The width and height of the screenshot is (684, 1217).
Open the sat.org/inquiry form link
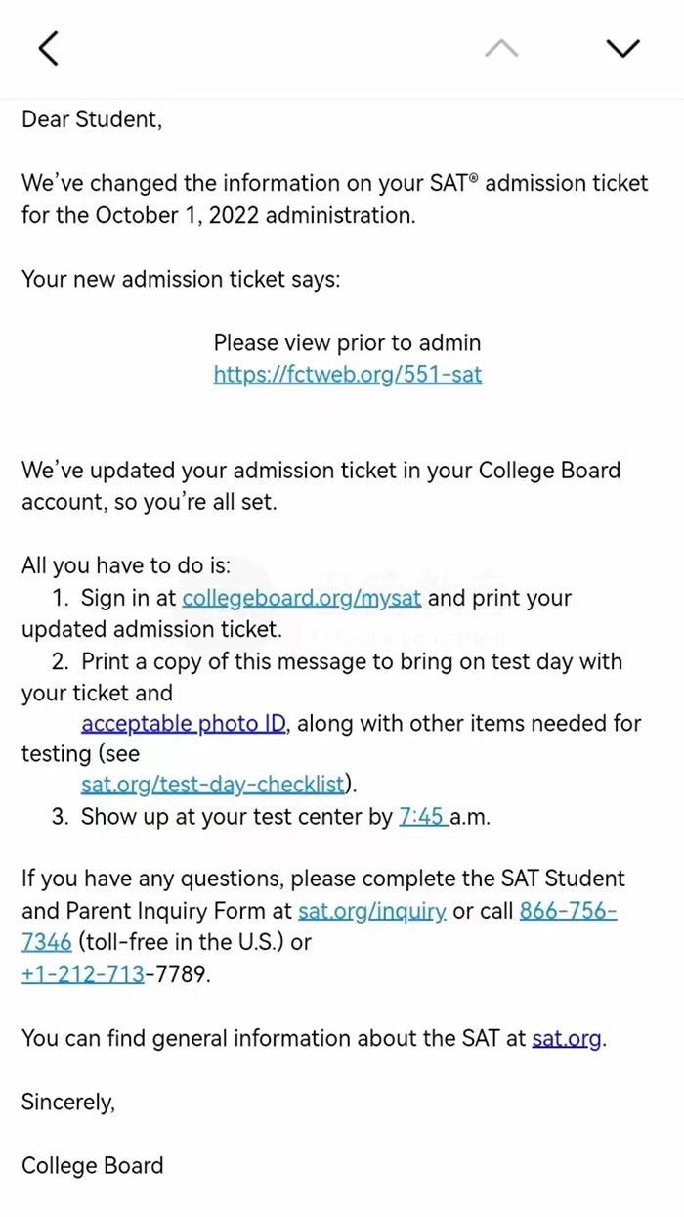372,911
